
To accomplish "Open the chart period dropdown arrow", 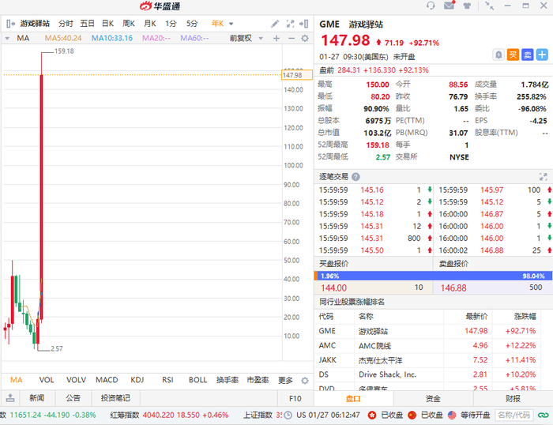I will (231, 24).
